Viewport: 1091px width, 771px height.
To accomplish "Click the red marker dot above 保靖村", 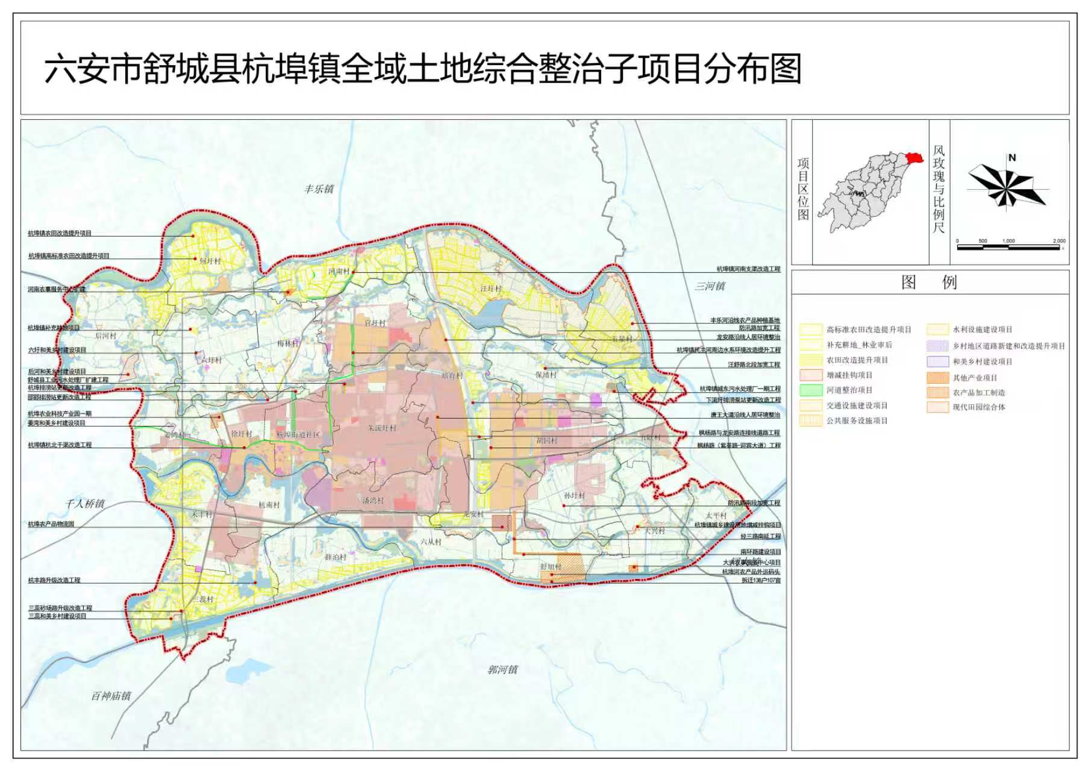I will tap(545, 367).
